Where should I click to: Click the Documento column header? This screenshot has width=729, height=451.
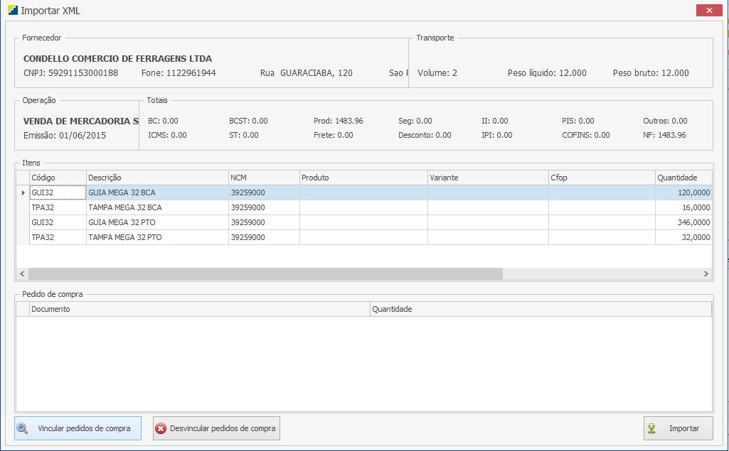pyautogui.click(x=199, y=309)
